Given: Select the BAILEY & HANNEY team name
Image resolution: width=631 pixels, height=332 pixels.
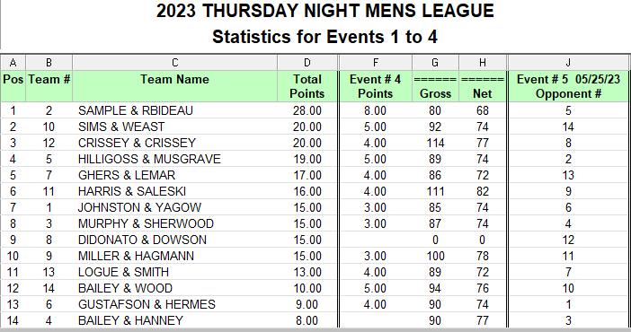Looking at the screenshot, I should click(x=130, y=320).
